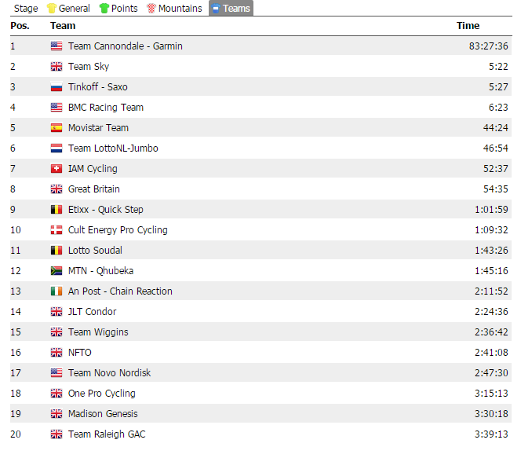Click the time gap 44:24

pyautogui.click(x=495, y=128)
